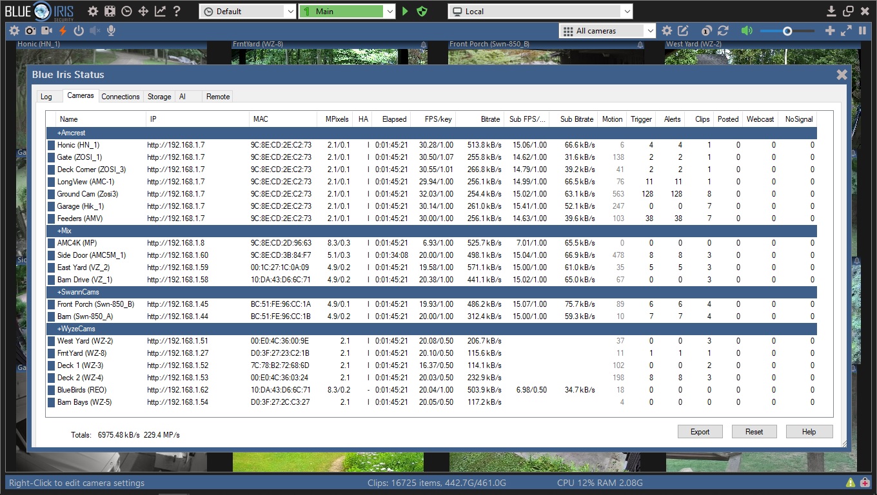Open the Default profile dropdown
The image size is (877, 495).
(x=248, y=11)
